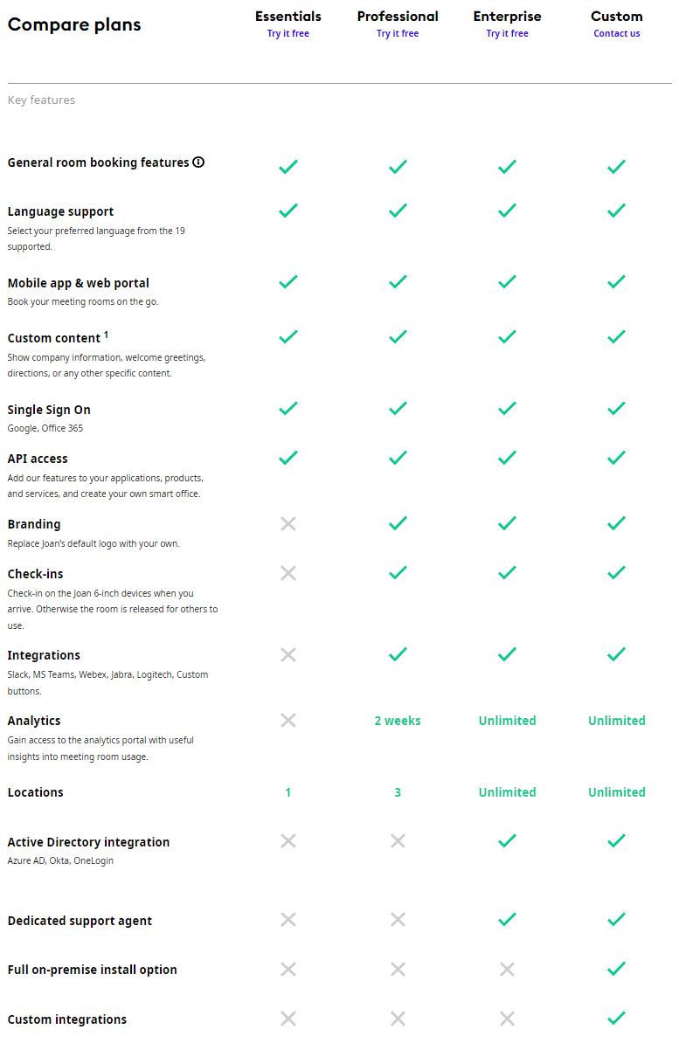Click the Essentials X icon for Analytics
679x1057 pixels.
[x=288, y=721]
